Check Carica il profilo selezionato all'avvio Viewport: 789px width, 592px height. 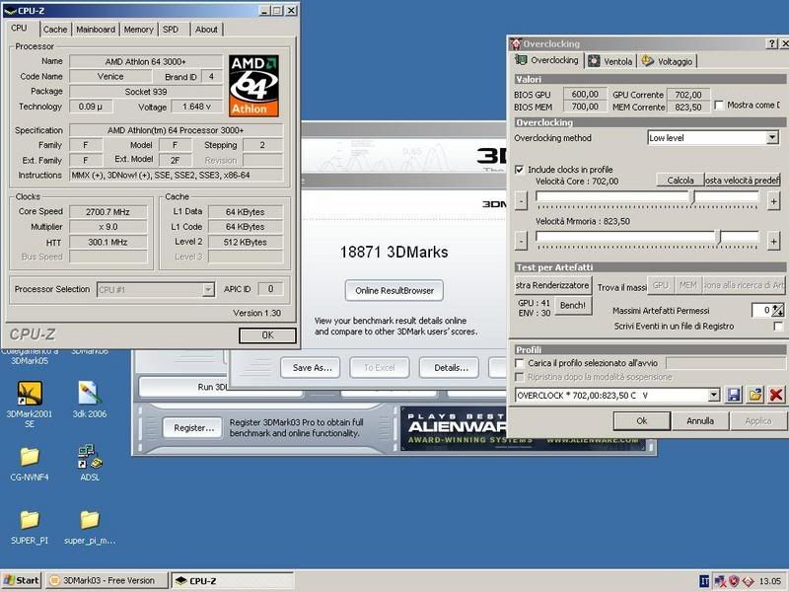point(520,363)
